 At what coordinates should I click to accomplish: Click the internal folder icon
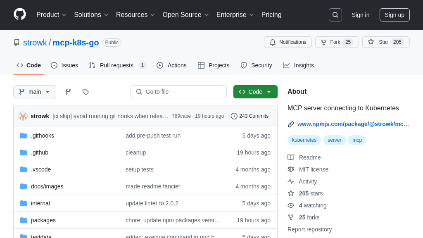pos(24,203)
